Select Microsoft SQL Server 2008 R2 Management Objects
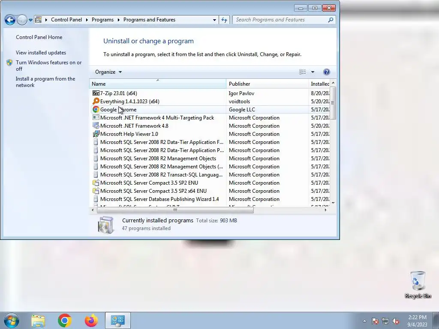439x329 pixels. click(x=210, y=159)
